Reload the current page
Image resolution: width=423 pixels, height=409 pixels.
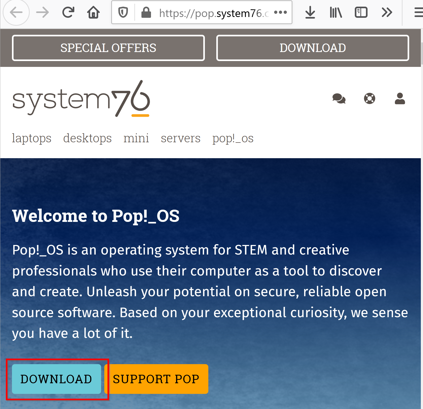pos(68,12)
